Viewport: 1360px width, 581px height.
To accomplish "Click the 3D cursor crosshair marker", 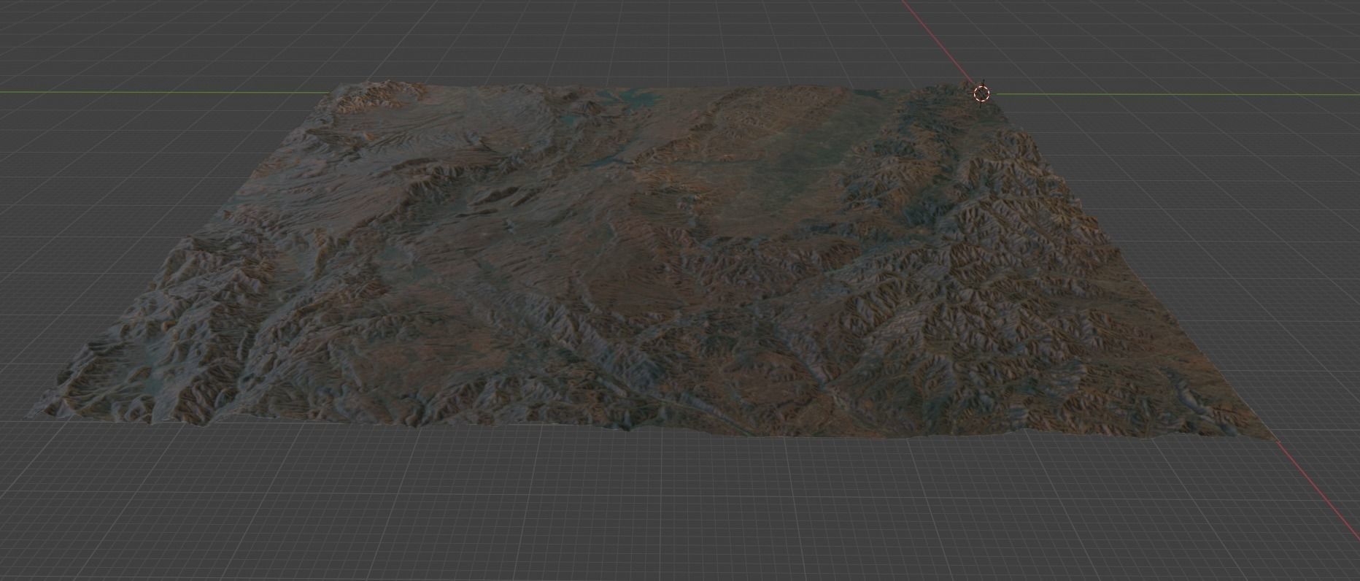I will click(981, 93).
